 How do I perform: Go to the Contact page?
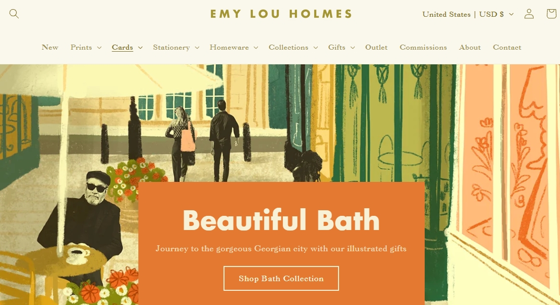coord(507,48)
